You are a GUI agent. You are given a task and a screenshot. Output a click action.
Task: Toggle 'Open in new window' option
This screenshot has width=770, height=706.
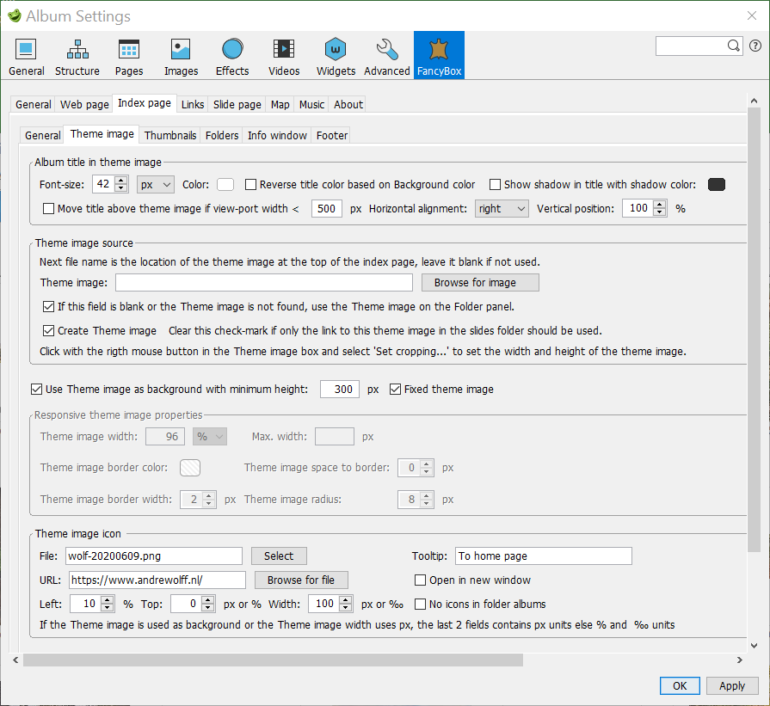pos(420,580)
